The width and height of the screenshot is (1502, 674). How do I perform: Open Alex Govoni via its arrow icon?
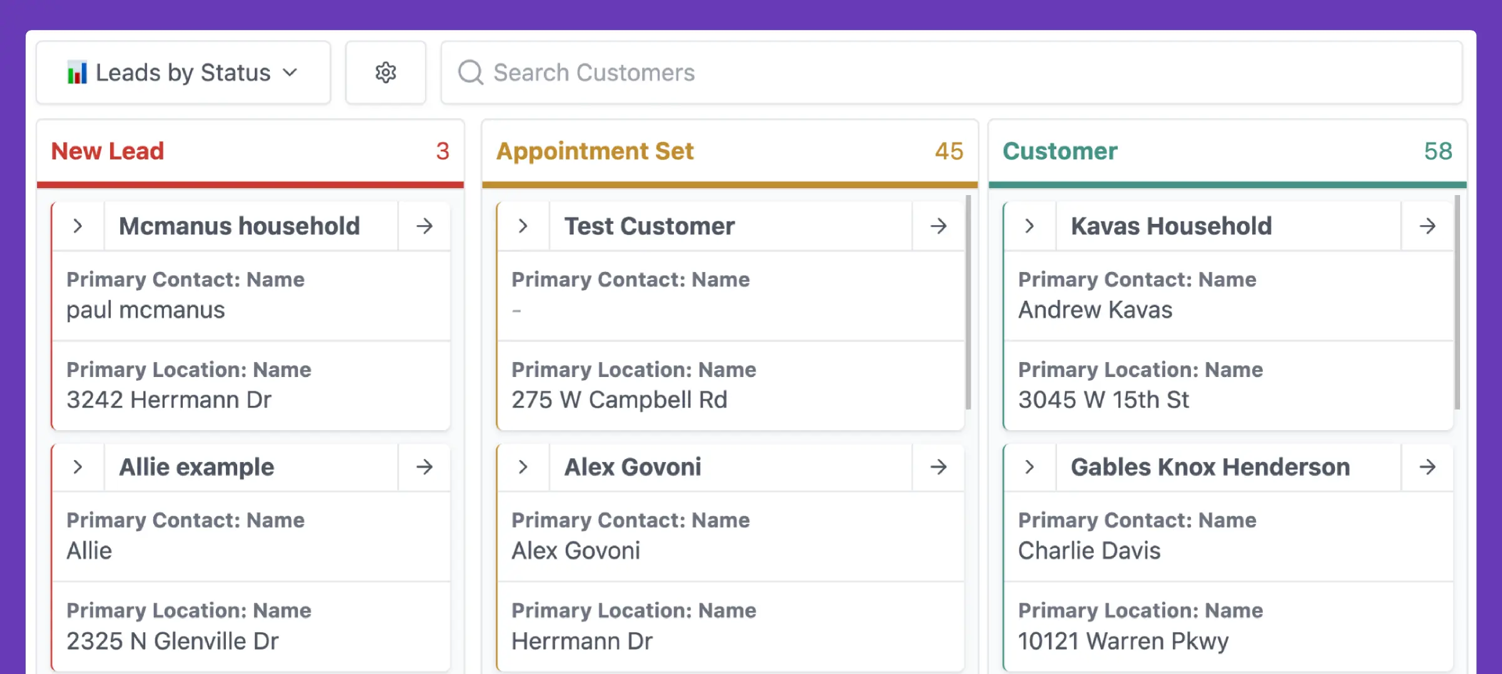tap(937, 466)
